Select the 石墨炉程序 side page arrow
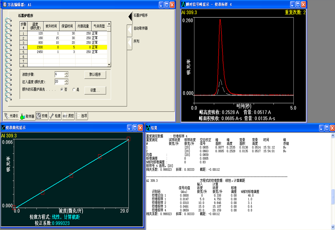This screenshot has width=335, height=230. (x=130, y=16)
